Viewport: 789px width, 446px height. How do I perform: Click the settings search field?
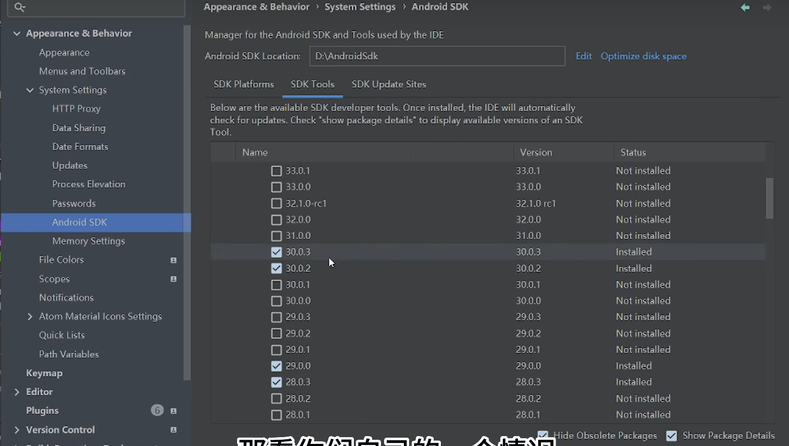pyautogui.click(x=96, y=7)
